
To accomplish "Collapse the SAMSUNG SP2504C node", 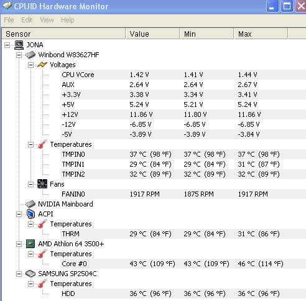I will click(x=19, y=274).
